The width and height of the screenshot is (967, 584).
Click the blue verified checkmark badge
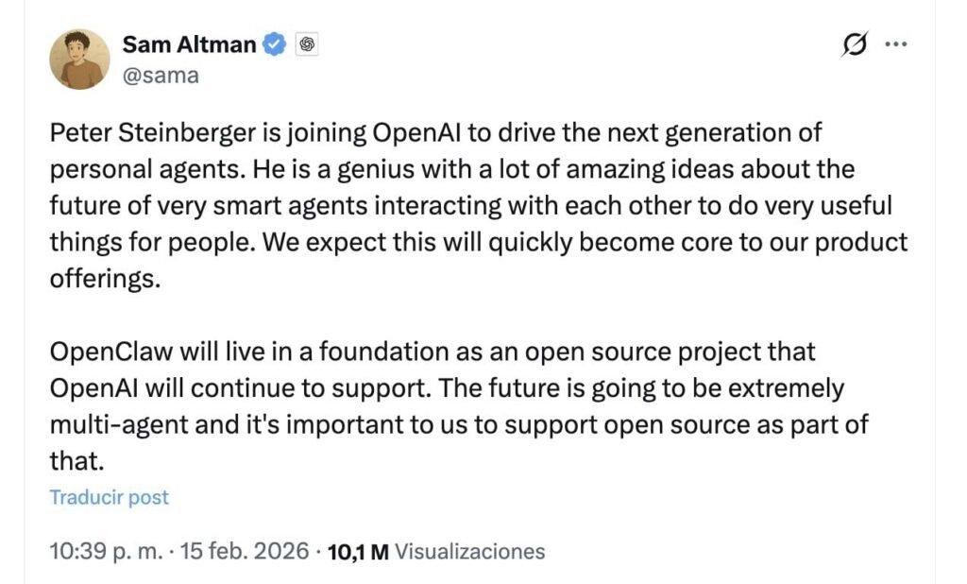[x=274, y=43]
